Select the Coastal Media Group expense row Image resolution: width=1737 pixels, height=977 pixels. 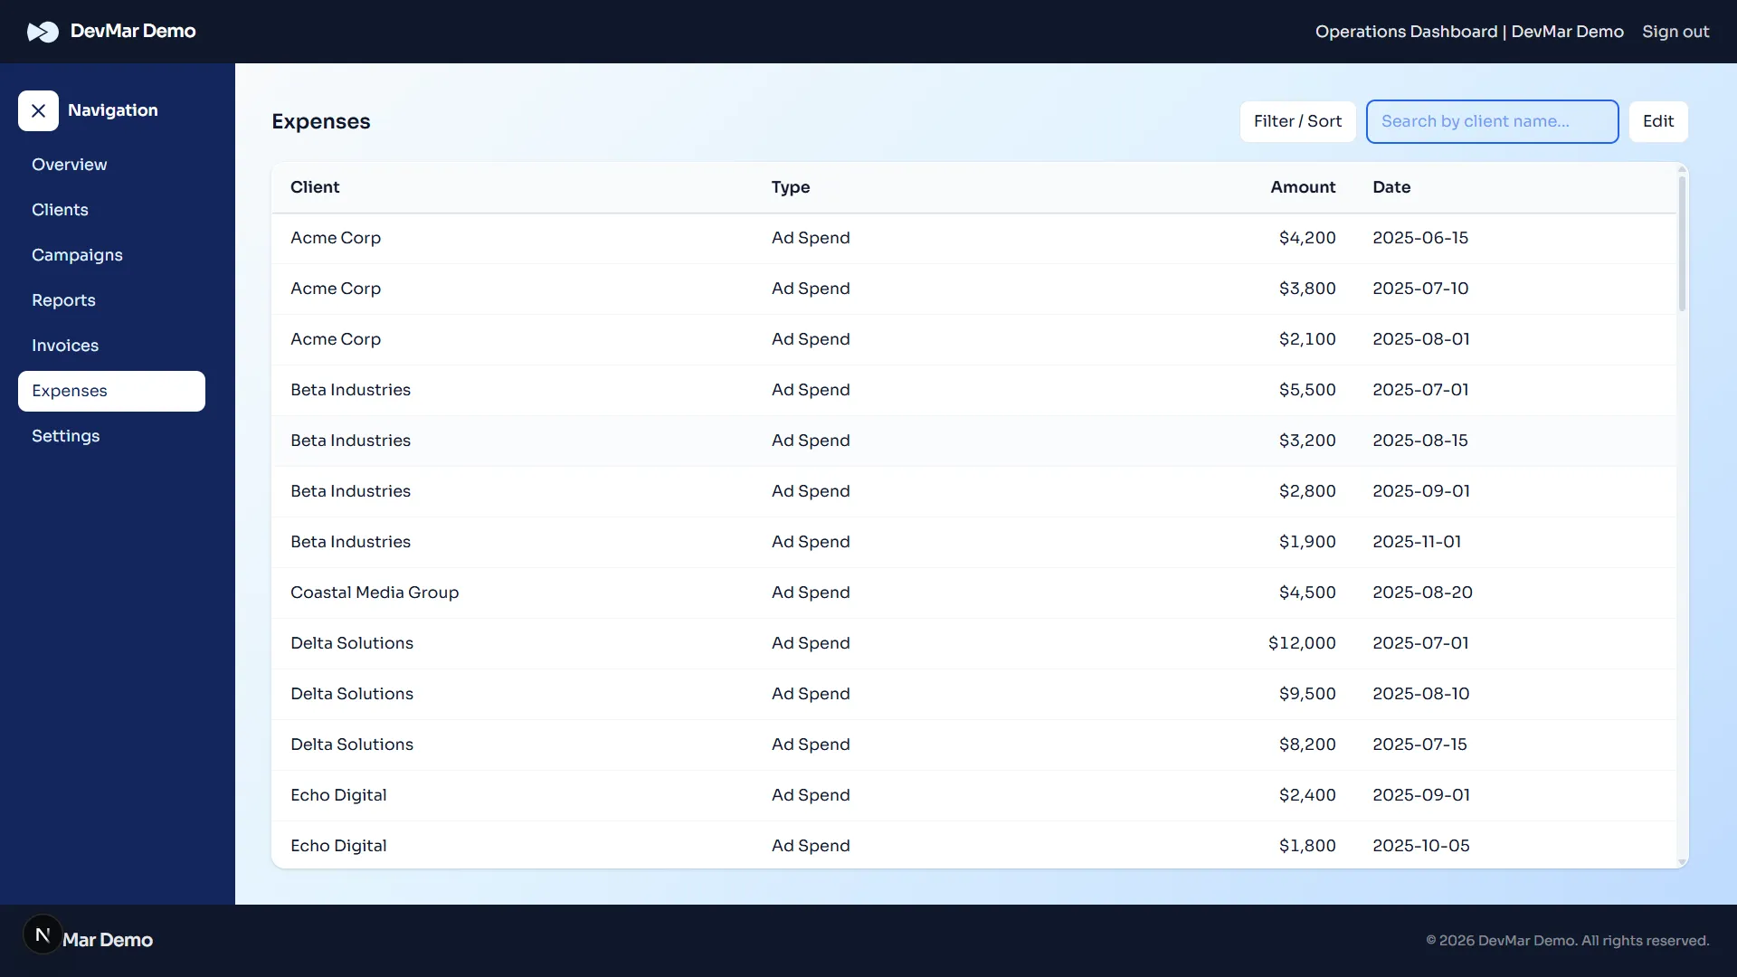click(x=814, y=593)
